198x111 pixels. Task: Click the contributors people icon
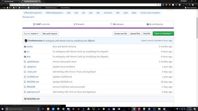[148, 24]
